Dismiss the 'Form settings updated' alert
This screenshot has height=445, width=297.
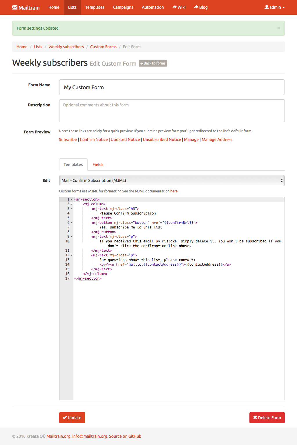[x=278, y=28]
